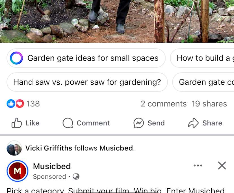
Task: View the 19 shares list
Action: tap(209, 104)
